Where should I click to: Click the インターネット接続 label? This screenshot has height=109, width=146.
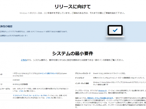82,83
